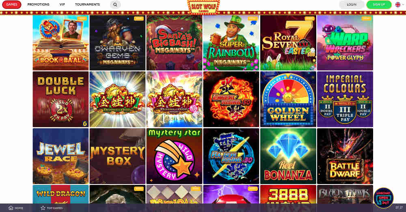Click the green Sign Up button

pos(379,4)
